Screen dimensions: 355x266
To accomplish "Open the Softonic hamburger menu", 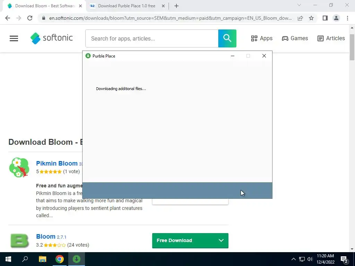I will point(14,38).
